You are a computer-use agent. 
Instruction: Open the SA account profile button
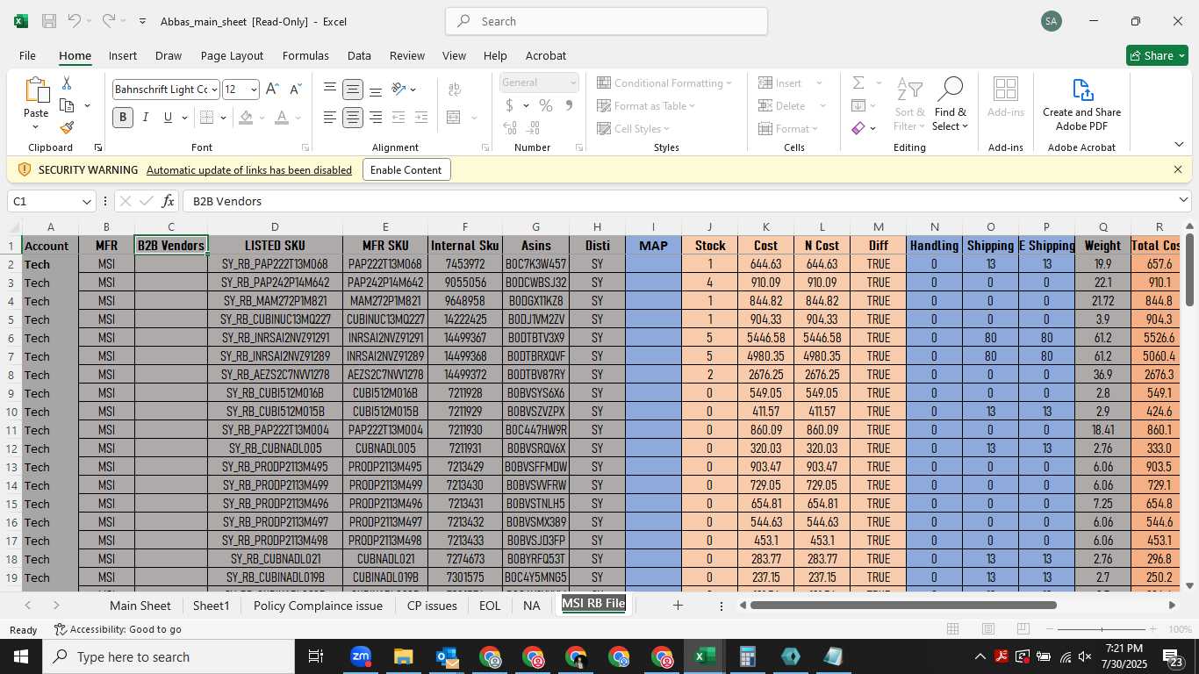[1052, 21]
